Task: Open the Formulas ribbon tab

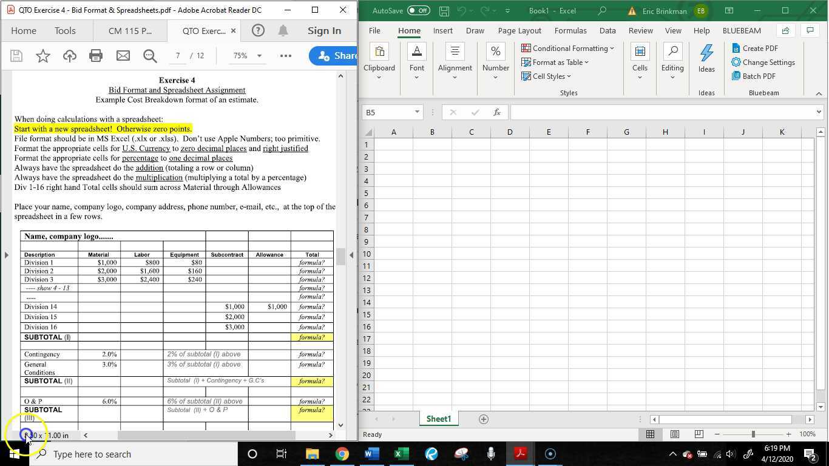Action: click(570, 30)
